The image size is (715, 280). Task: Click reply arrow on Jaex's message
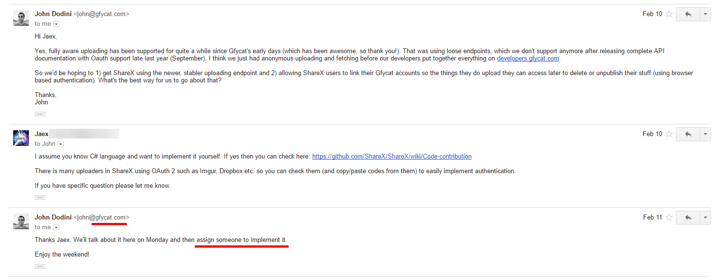[x=688, y=134]
